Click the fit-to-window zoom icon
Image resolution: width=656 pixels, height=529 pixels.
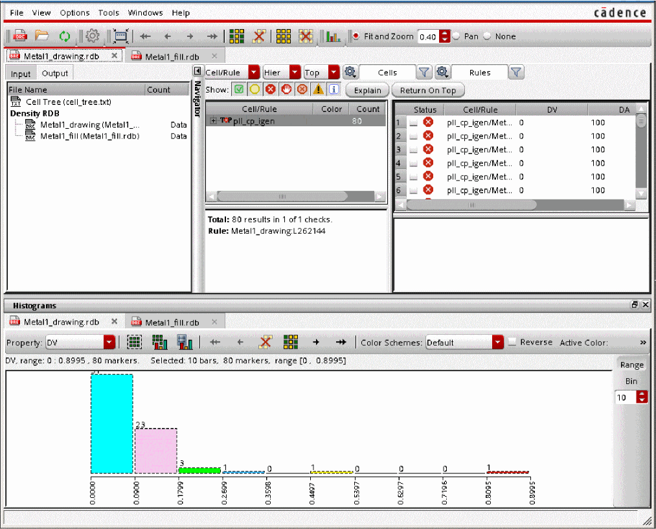[120, 36]
